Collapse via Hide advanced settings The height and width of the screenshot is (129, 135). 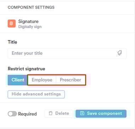pos(36,94)
